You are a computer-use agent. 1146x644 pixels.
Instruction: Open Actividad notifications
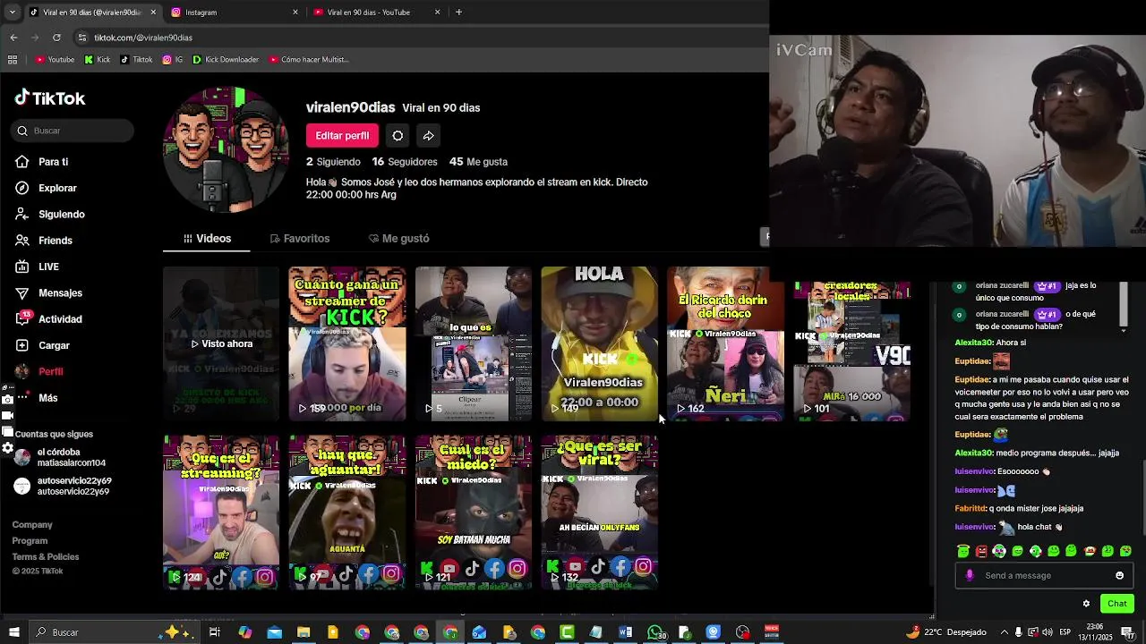(48, 319)
